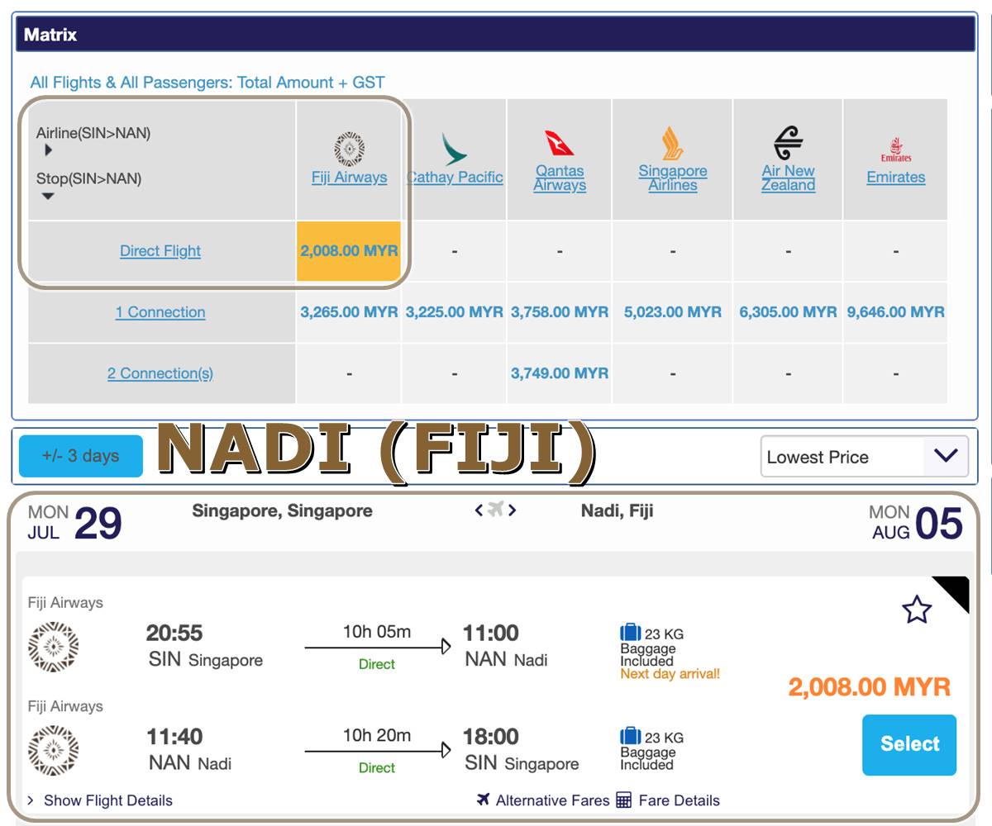Screen dimensions: 992x826
Task: Click the orange 2,008.00 MYR price in flight card
Action: pyautogui.click(x=870, y=686)
